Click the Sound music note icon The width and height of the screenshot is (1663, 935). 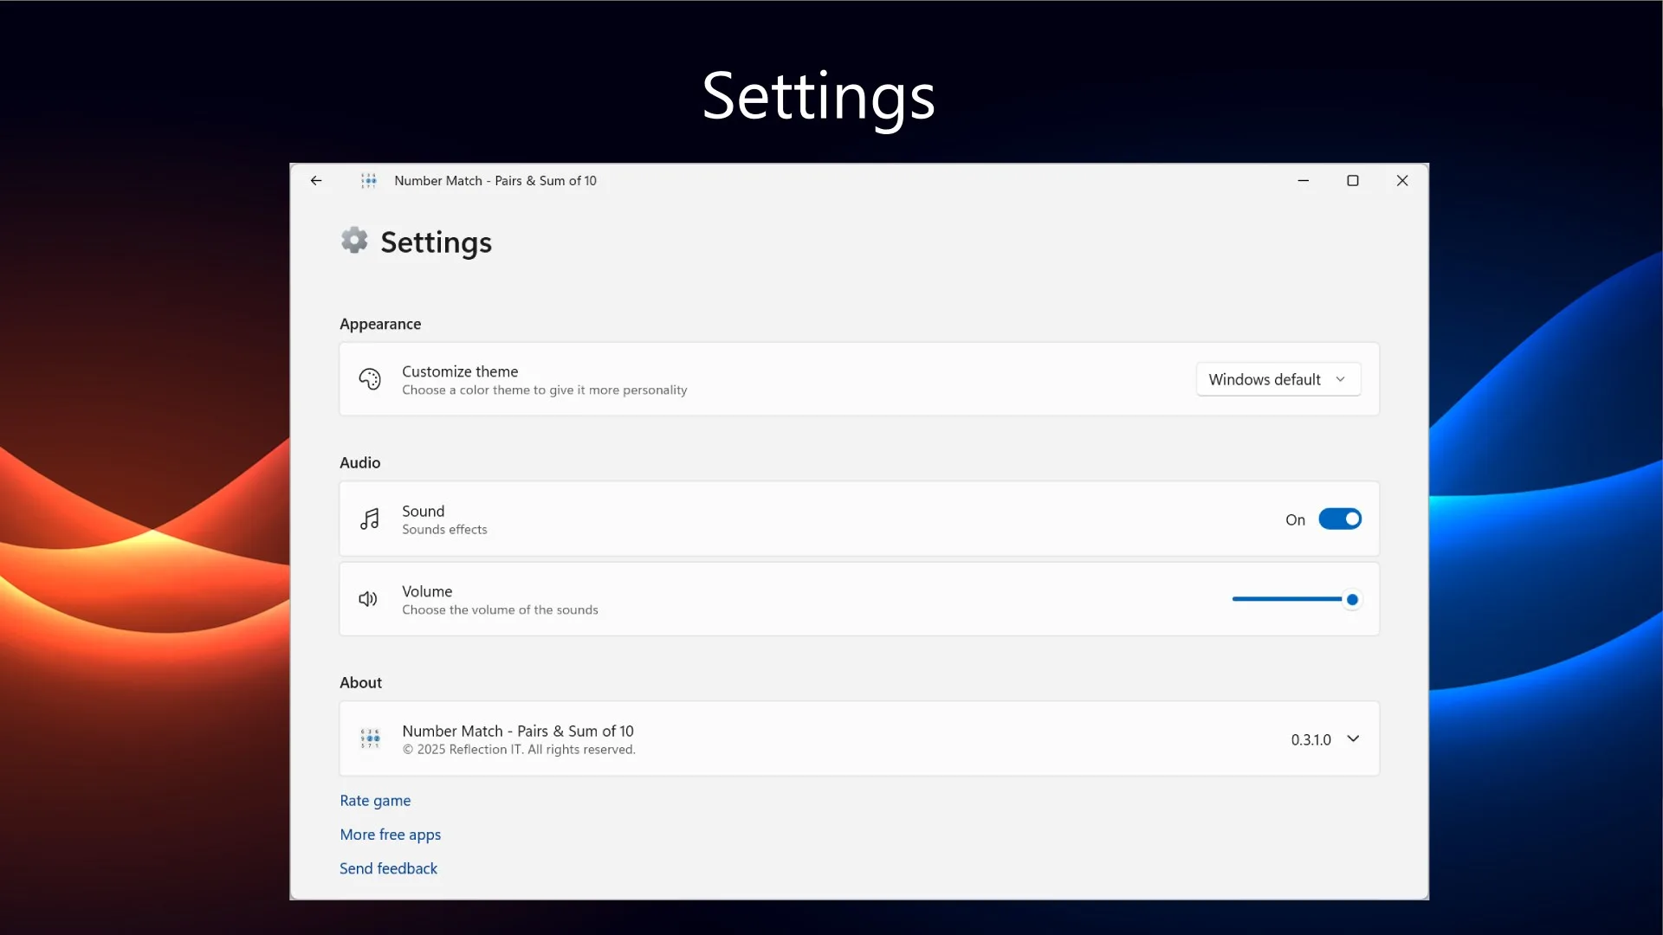coord(370,519)
